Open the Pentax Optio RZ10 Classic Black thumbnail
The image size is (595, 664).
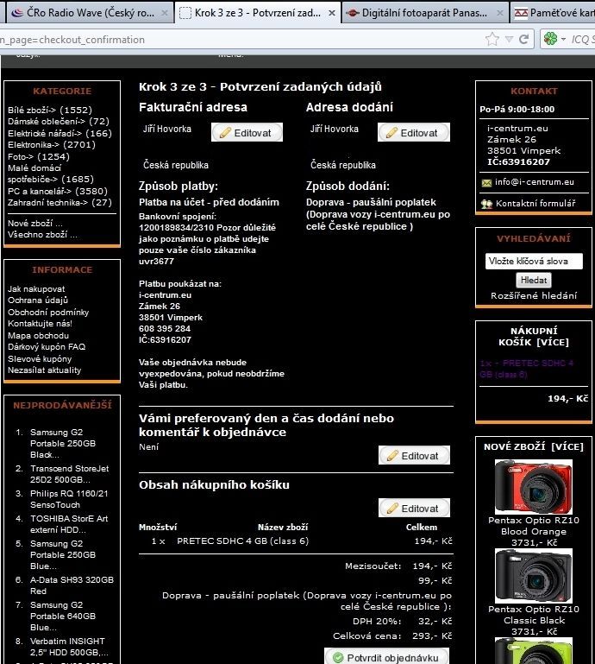pos(534,575)
